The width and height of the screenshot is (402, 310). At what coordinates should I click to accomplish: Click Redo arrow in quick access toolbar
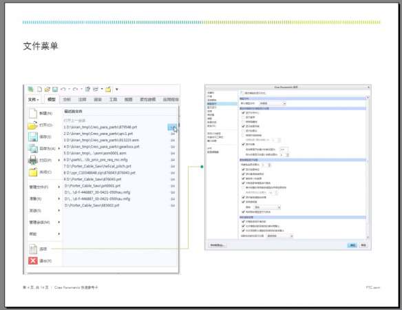click(x=75, y=89)
